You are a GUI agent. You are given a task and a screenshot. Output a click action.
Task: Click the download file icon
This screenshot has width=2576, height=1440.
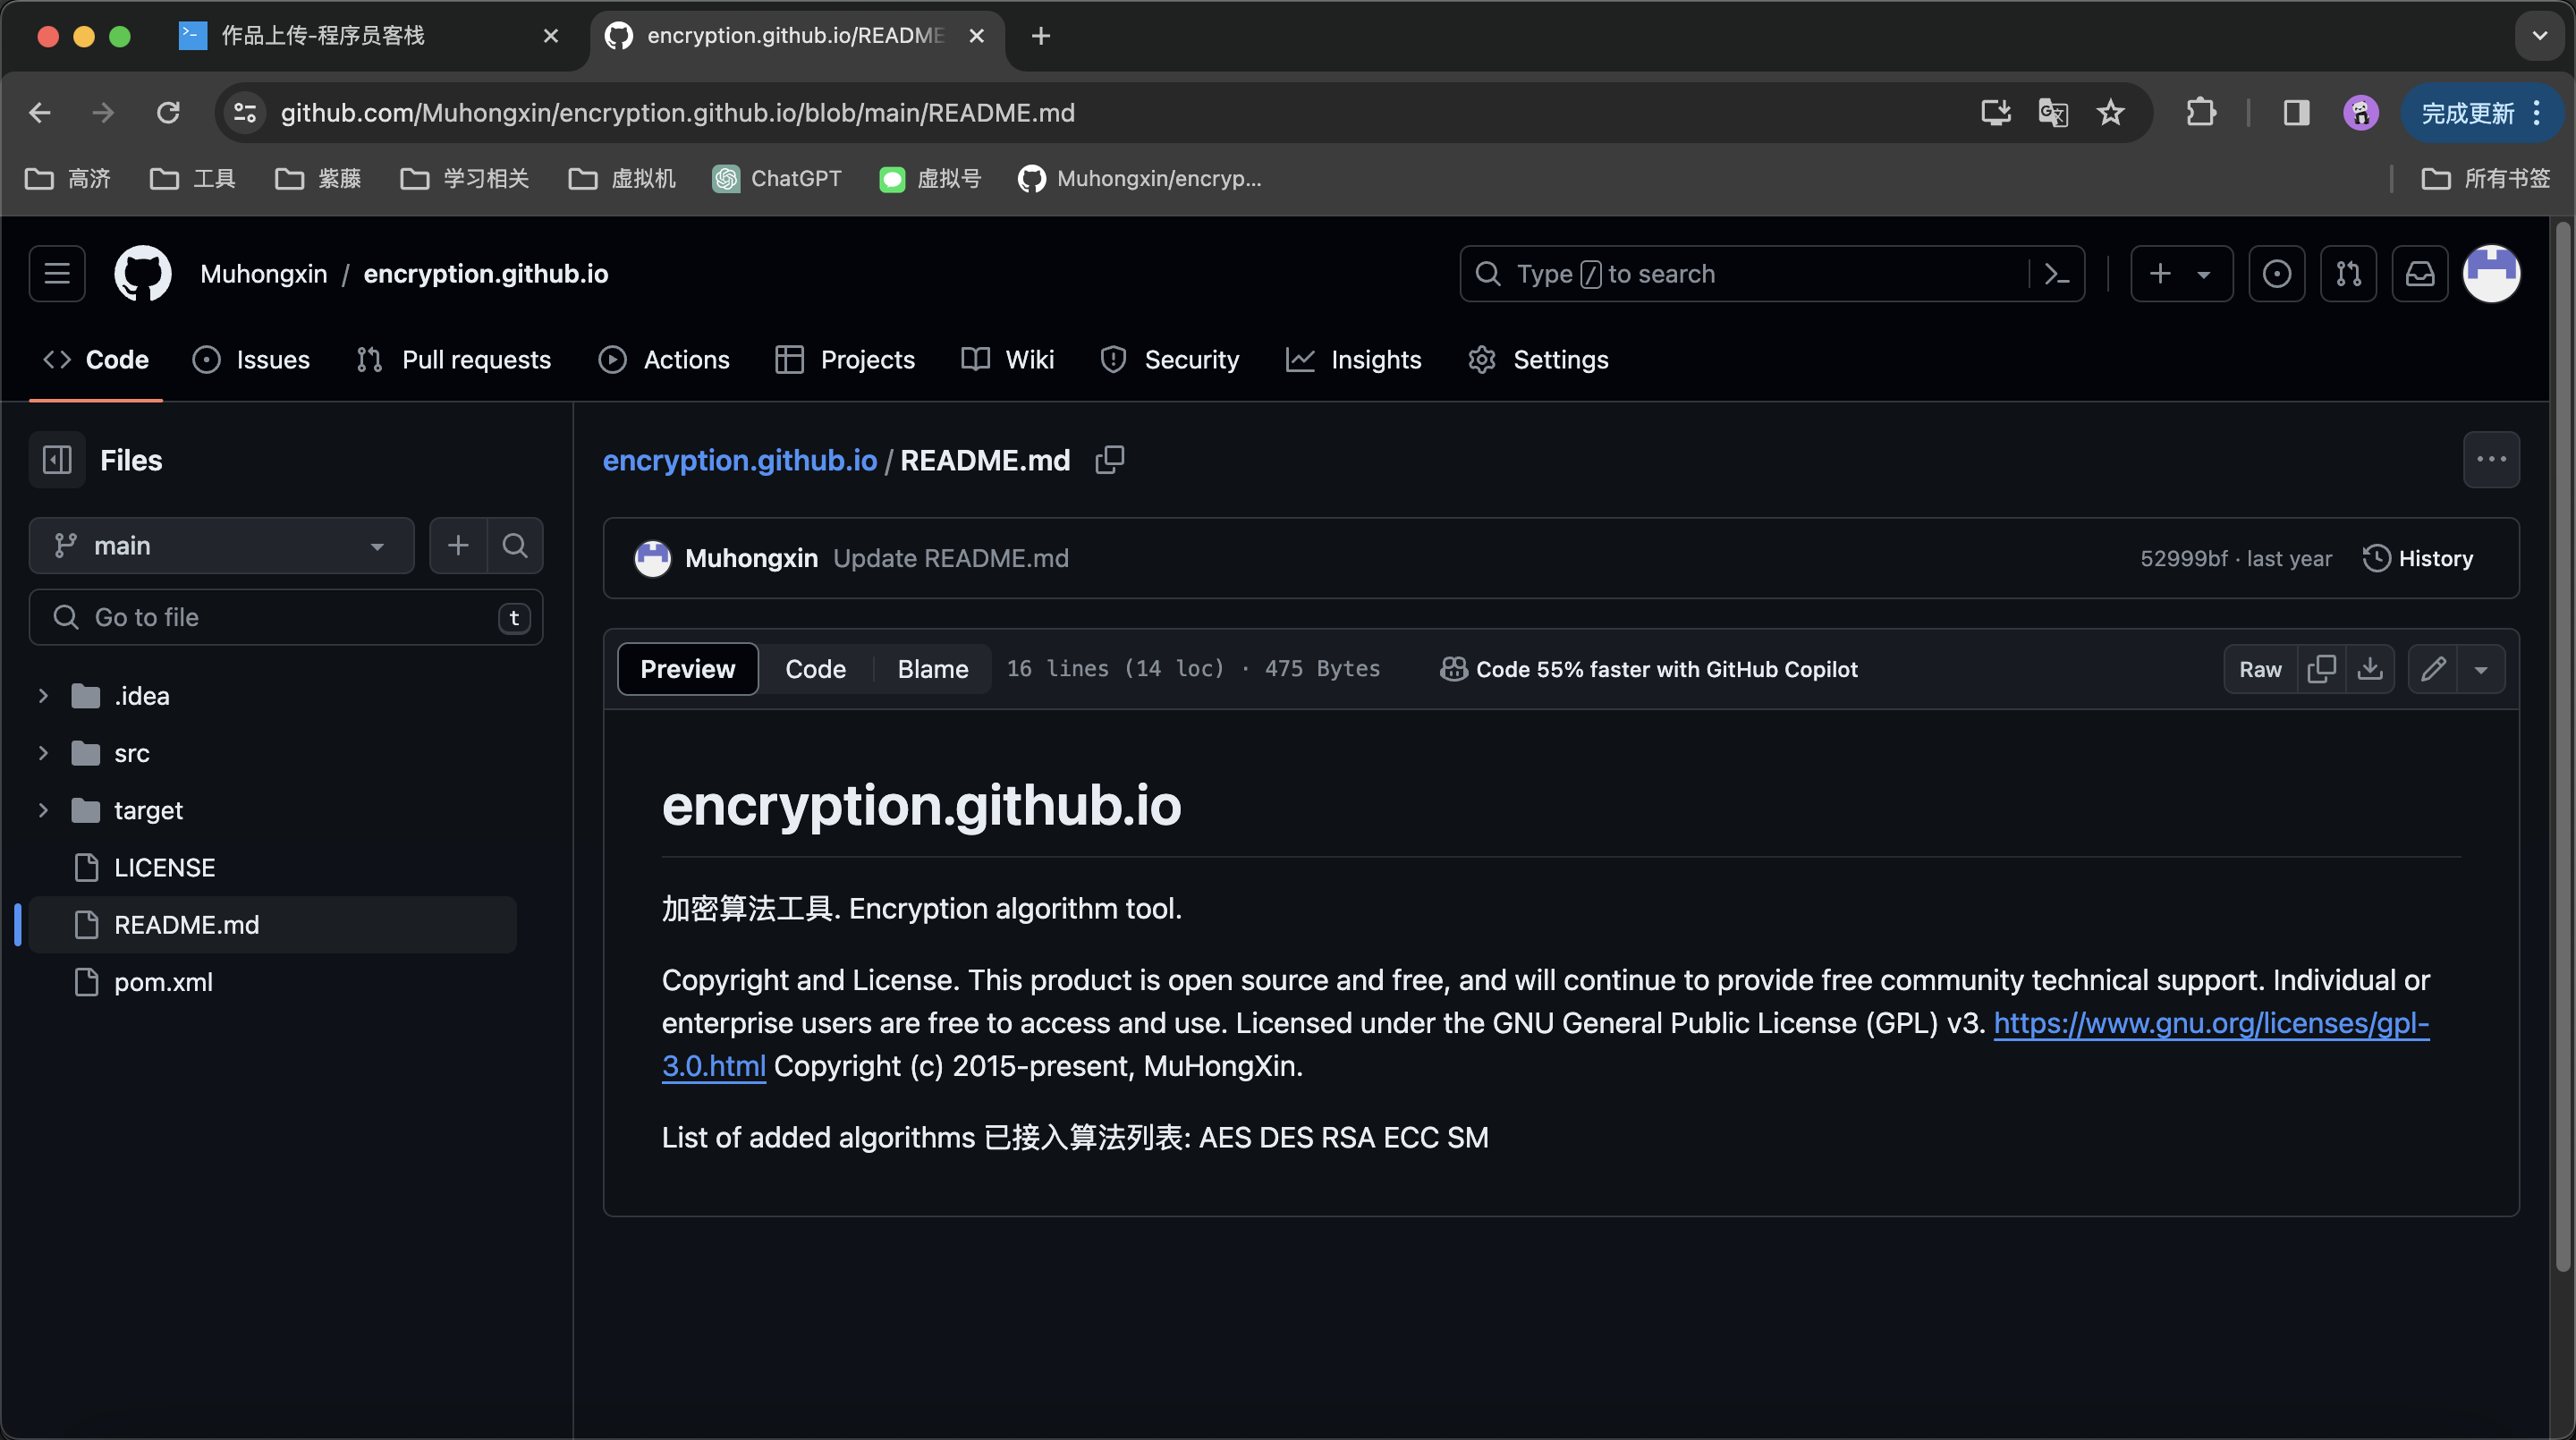click(2371, 669)
